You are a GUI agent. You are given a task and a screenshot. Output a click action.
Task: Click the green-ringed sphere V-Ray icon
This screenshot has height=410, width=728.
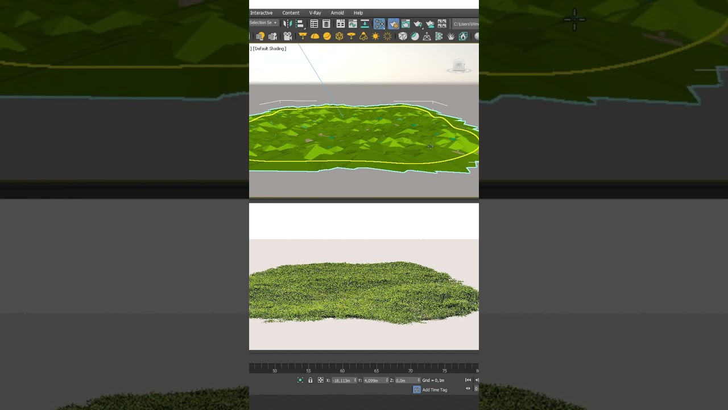point(415,36)
